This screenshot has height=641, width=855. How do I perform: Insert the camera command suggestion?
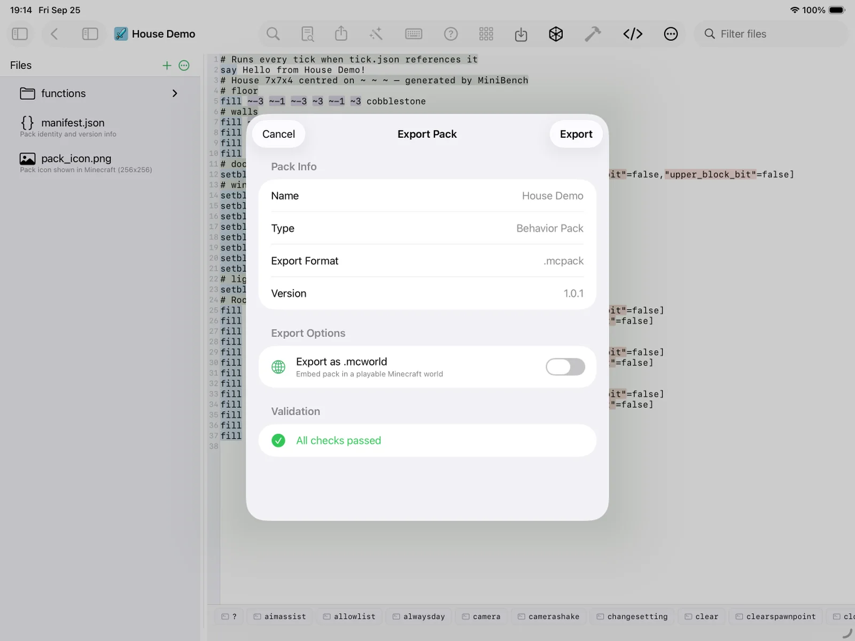tap(481, 616)
